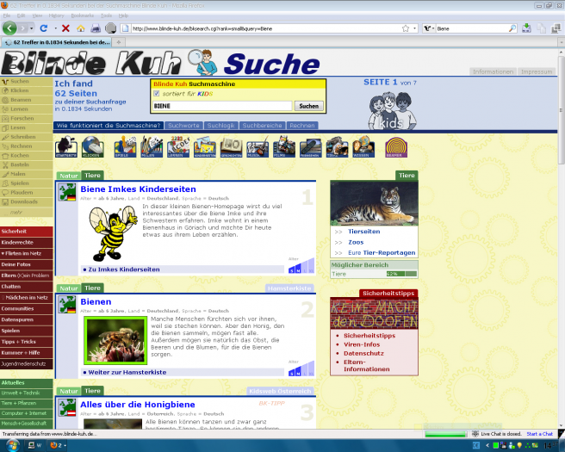Open the History menu
The image size is (565, 452).
(x=56, y=15)
